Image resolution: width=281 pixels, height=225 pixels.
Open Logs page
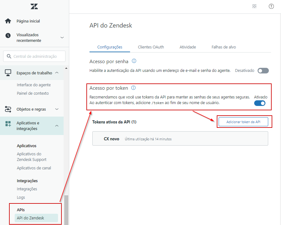pos(21,197)
